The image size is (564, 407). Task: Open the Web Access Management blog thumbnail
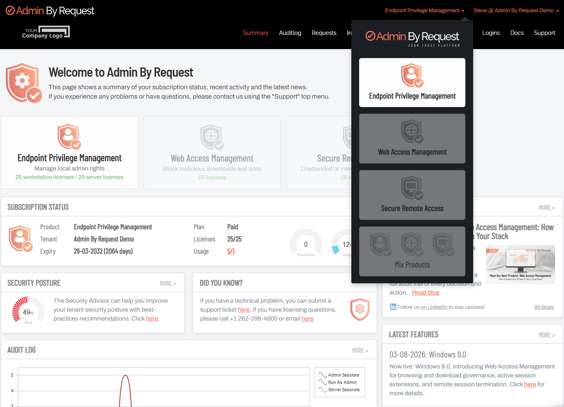coord(521,265)
